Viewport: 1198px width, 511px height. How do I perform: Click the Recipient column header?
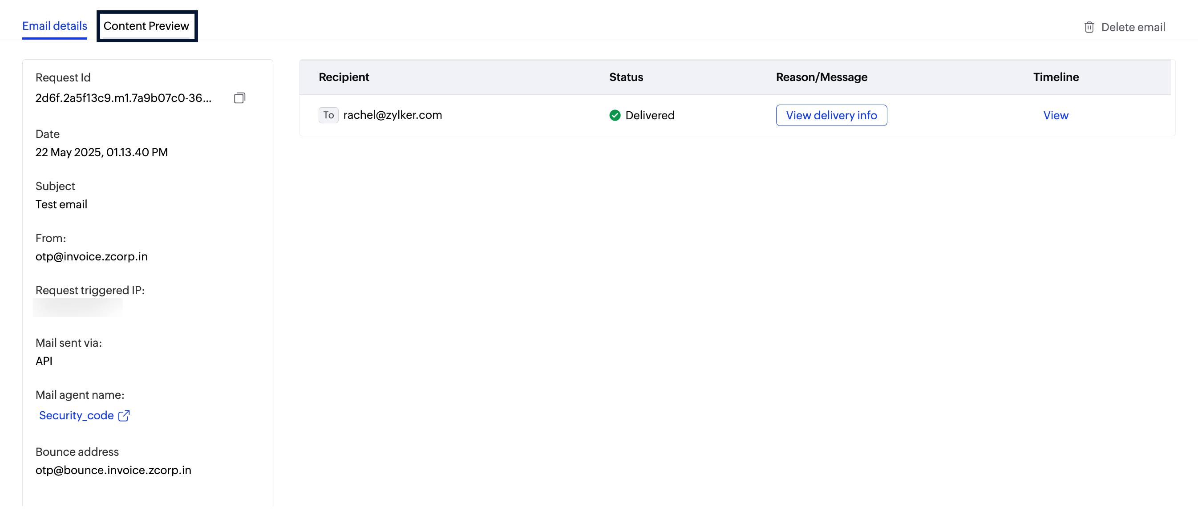tap(344, 77)
